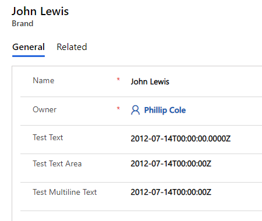The width and height of the screenshot is (262, 221).
Task: Click the Name field value John Lewis
Action: (150, 81)
